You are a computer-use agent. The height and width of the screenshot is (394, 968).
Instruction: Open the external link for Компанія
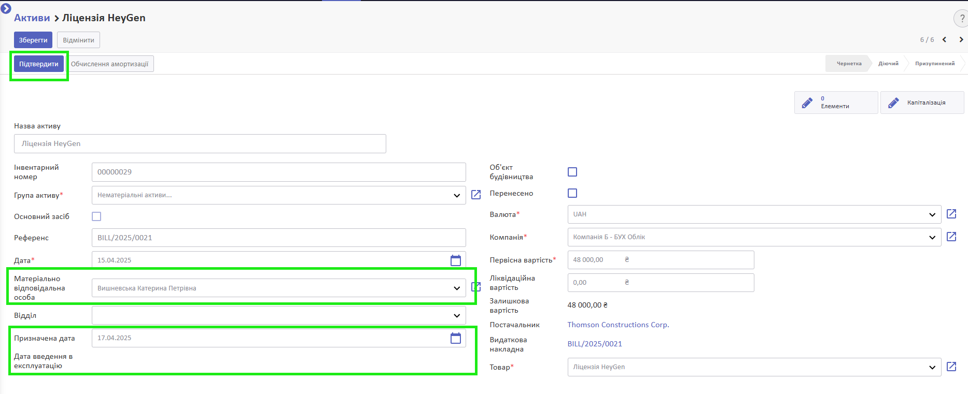point(951,237)
